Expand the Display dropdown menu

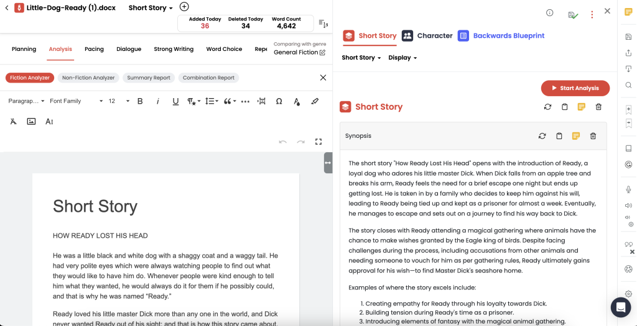pos(402,58)
